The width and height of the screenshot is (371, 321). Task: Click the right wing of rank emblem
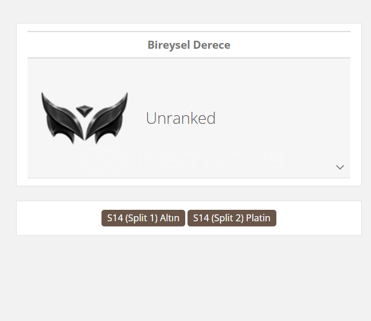[x=107, y=118]
